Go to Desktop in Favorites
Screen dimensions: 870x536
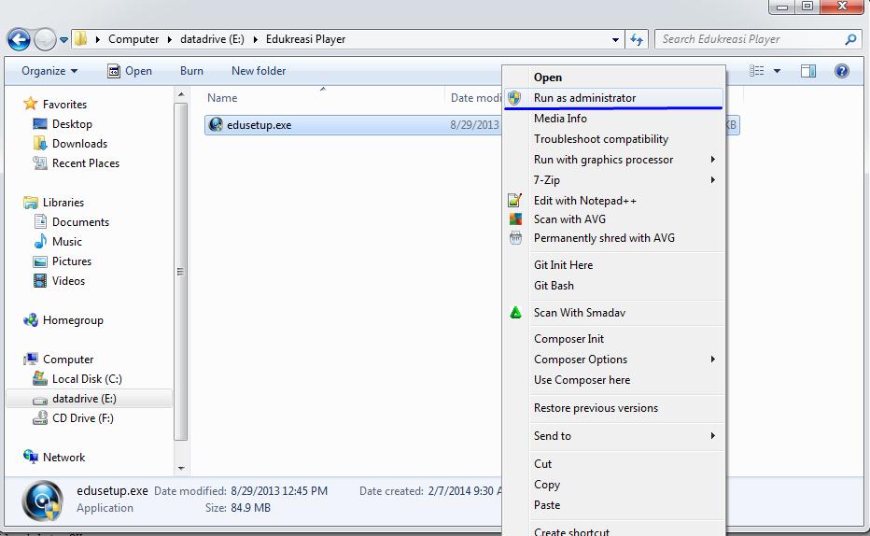click(72, 124)
